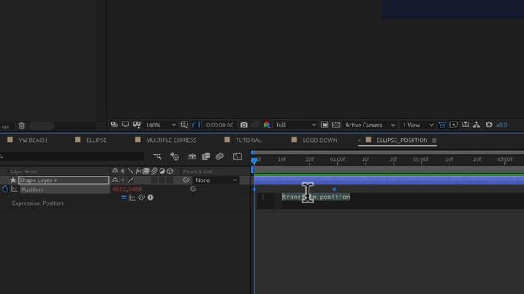524x294 pixels.
Task: Open timeline button icon in viewer
Action: click(x=465, y=125)
